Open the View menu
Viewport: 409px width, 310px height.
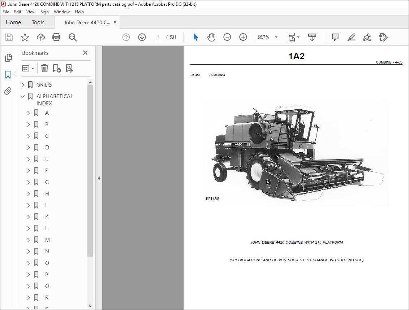click(31, 12)
